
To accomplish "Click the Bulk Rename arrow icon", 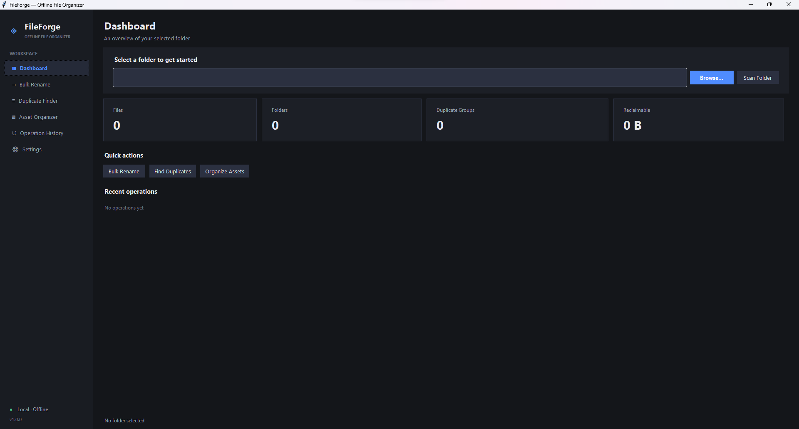I will pos(14,85).
